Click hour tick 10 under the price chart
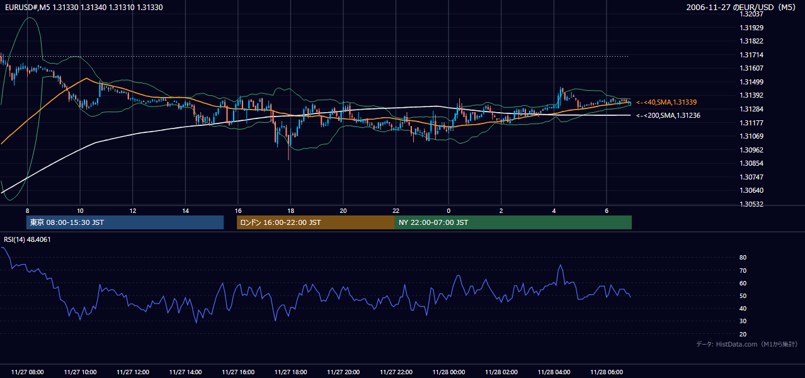Screen dimensions: 805x378 coord(80,210)
